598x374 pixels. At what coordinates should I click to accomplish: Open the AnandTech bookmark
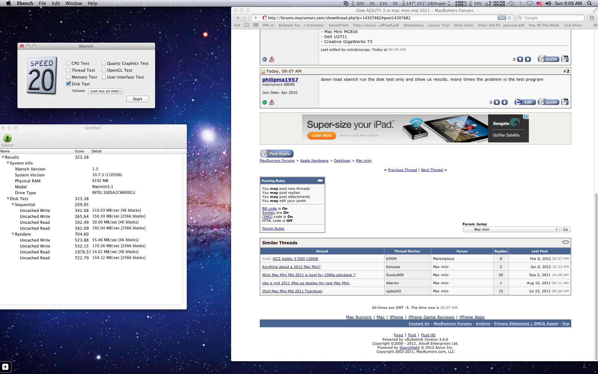point(338,25)
